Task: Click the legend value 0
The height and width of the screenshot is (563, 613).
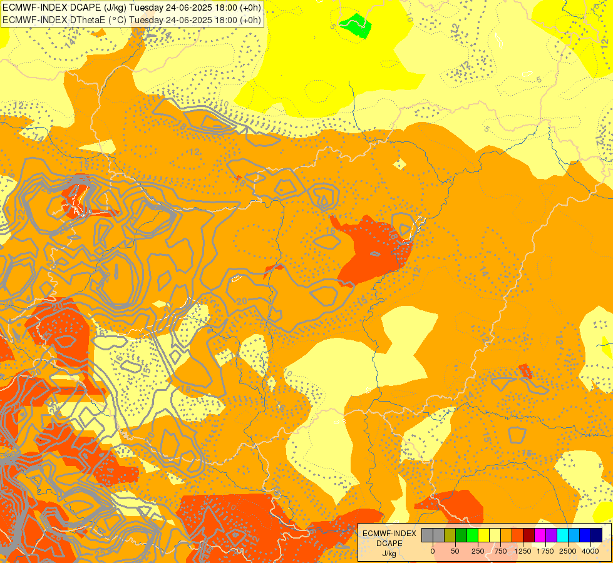Action: click(x=433, y=551)
